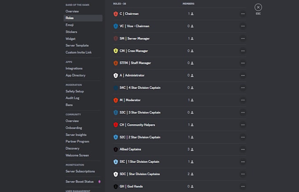Open Server Subscriptions under Monetization
299x192 pixels.
80,171
